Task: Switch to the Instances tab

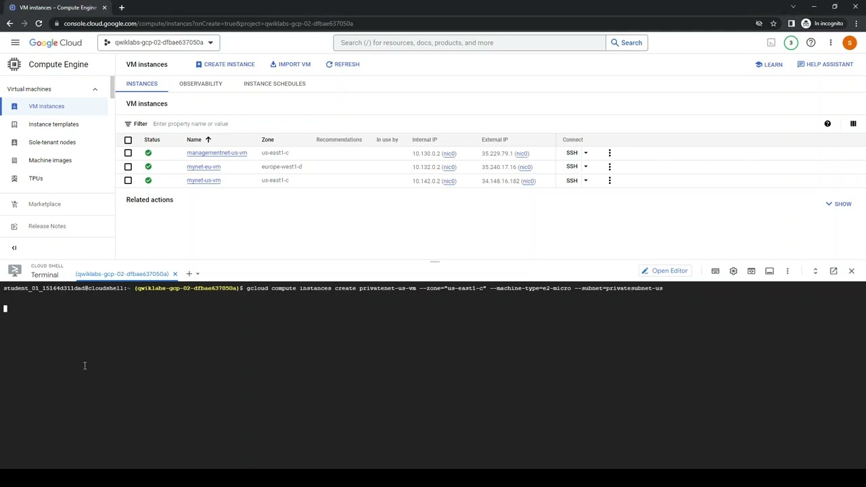Action: (141, 84)
